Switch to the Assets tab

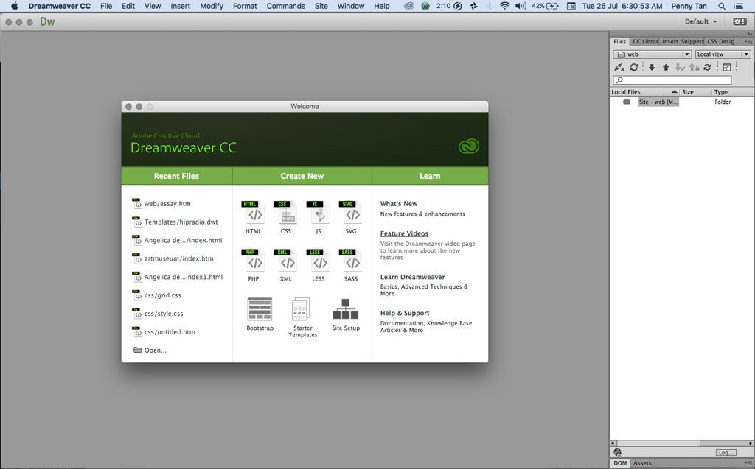[642, 463]
